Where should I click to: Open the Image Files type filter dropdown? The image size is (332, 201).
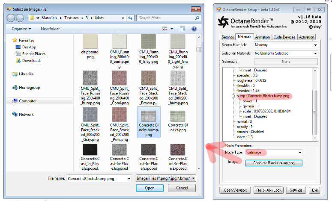tap(166, 178)
